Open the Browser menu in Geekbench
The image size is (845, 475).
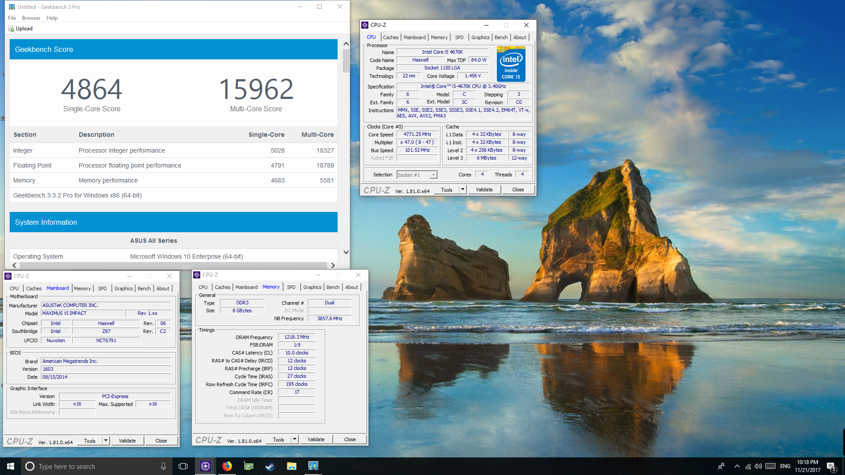point(31,18)
